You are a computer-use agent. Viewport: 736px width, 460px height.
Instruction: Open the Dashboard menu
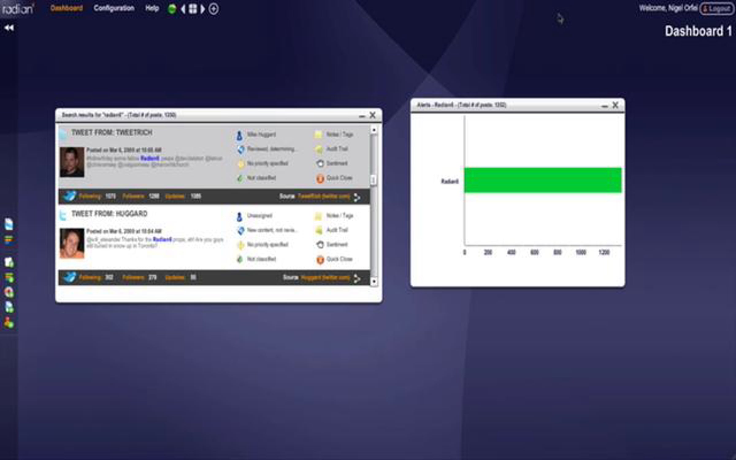(67, 8)
